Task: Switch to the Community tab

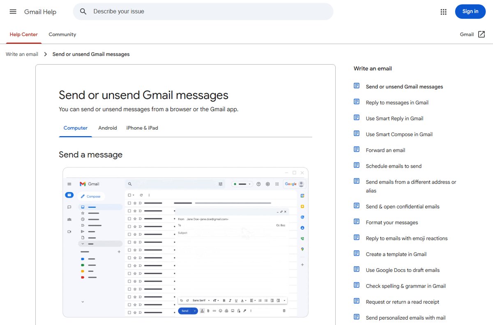Action: (62, 35)
